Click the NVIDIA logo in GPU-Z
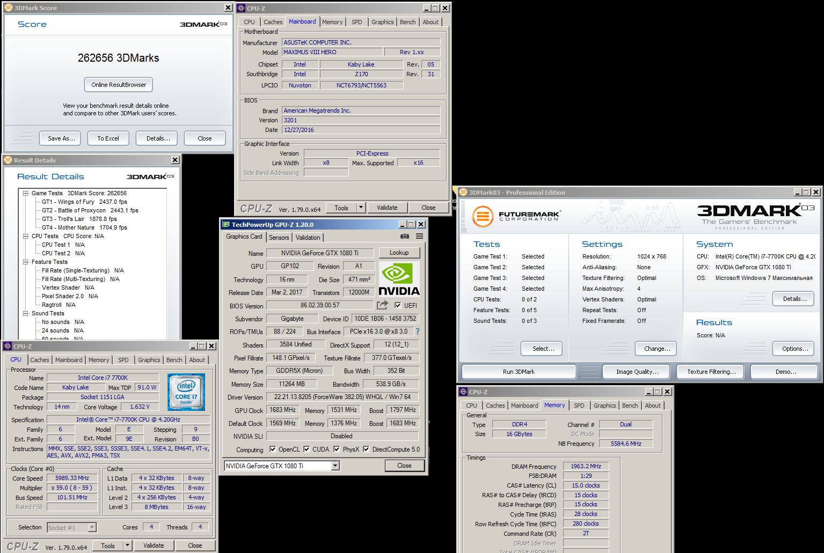This screenshot has height=553, width=824. tap(399, 279)
